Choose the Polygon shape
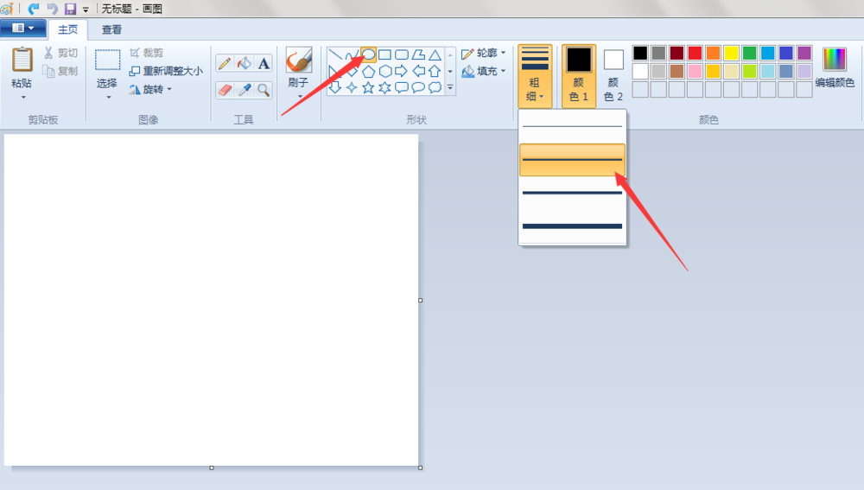The height and width of the screenshot is (490, 864). coord(418,54)
